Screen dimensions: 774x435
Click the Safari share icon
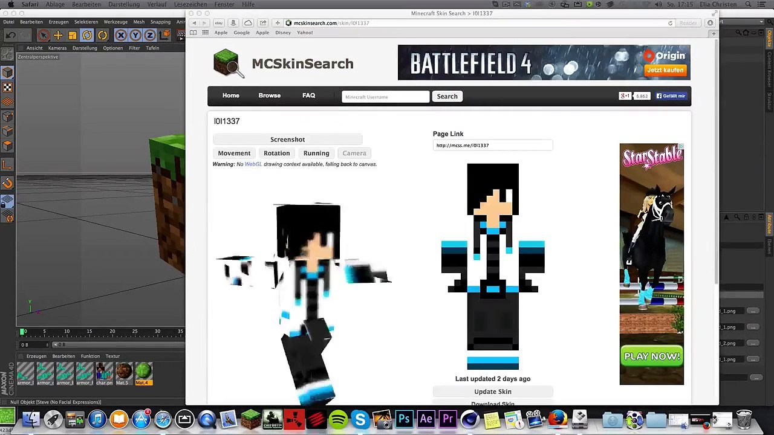click(x=263, y=23)
